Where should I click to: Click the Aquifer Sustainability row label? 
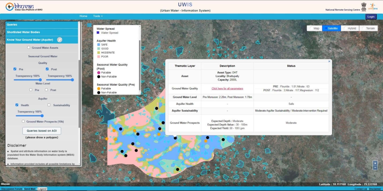point(185,111)
